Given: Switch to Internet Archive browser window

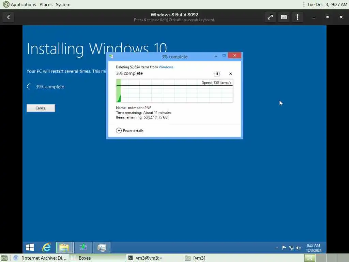Looking at the screenshot, I should click(x=40, y=258).
